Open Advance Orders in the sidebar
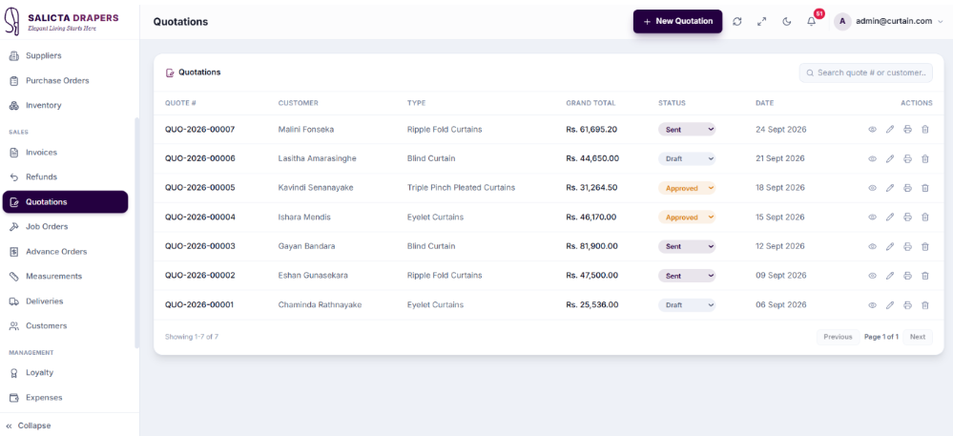The width and height of the screenshot is (953, 436). coord(65,252)
